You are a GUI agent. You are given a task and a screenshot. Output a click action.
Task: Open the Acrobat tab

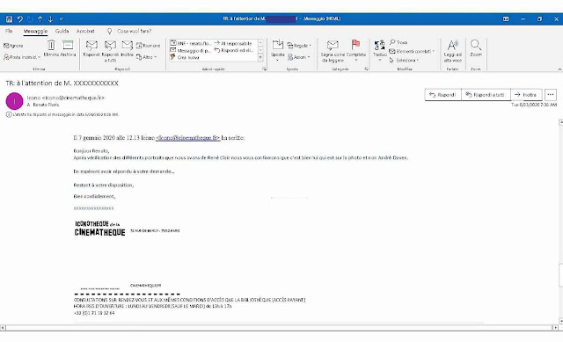[85, 32]
